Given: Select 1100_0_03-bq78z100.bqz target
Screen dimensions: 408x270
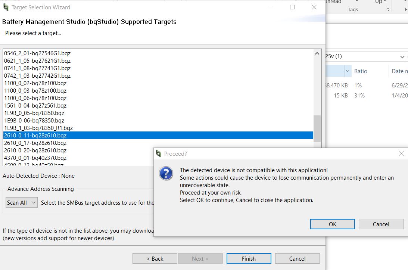Looking at the screenshot, I should coord(158,91).
